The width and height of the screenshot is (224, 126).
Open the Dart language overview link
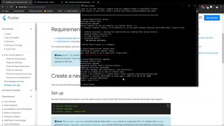14,82
